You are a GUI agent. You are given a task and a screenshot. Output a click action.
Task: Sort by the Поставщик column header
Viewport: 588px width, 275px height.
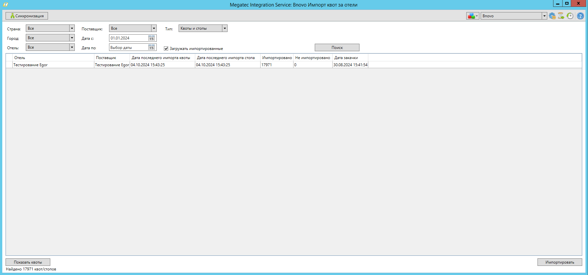(x=112, y=58)
